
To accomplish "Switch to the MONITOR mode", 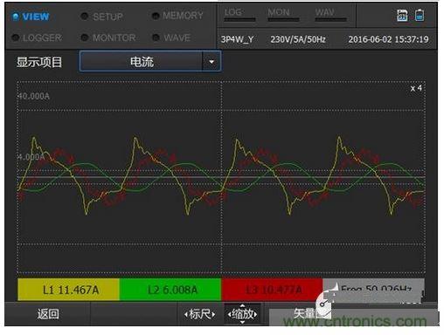I will [108, 38].
